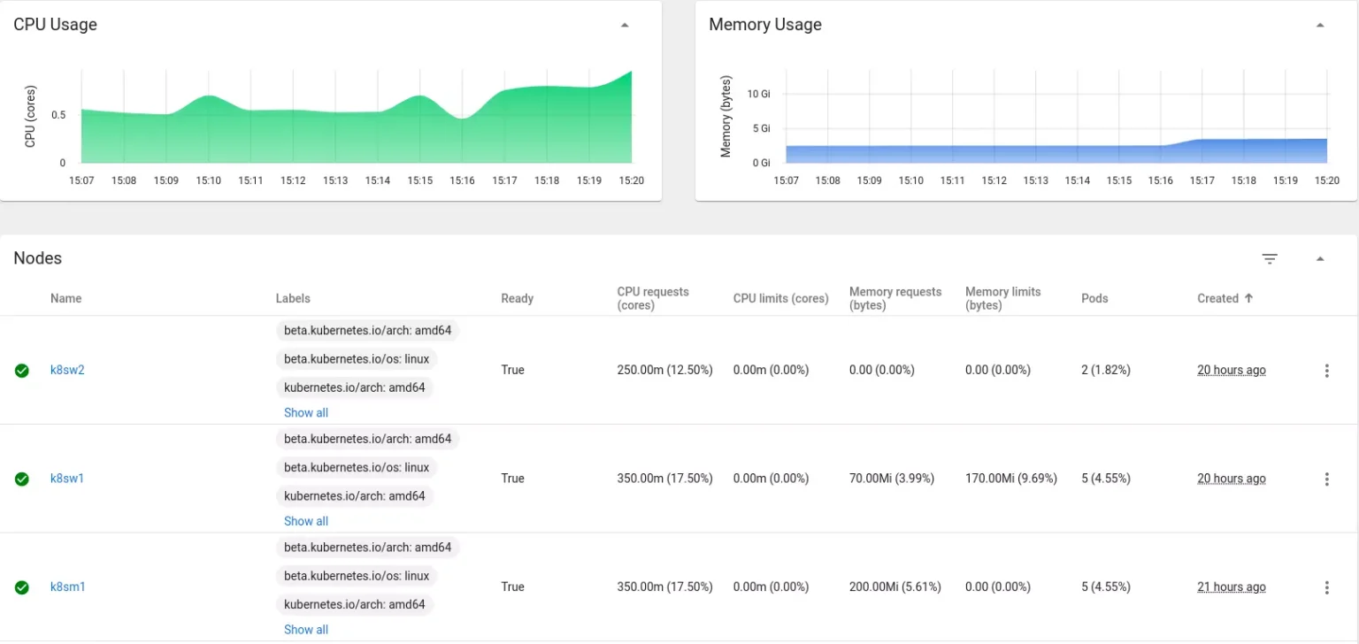Open the filter icon in the Nodes panel
Image resolution: width=1359 pixels, height=644 pixels.
tap(1270, 258)
